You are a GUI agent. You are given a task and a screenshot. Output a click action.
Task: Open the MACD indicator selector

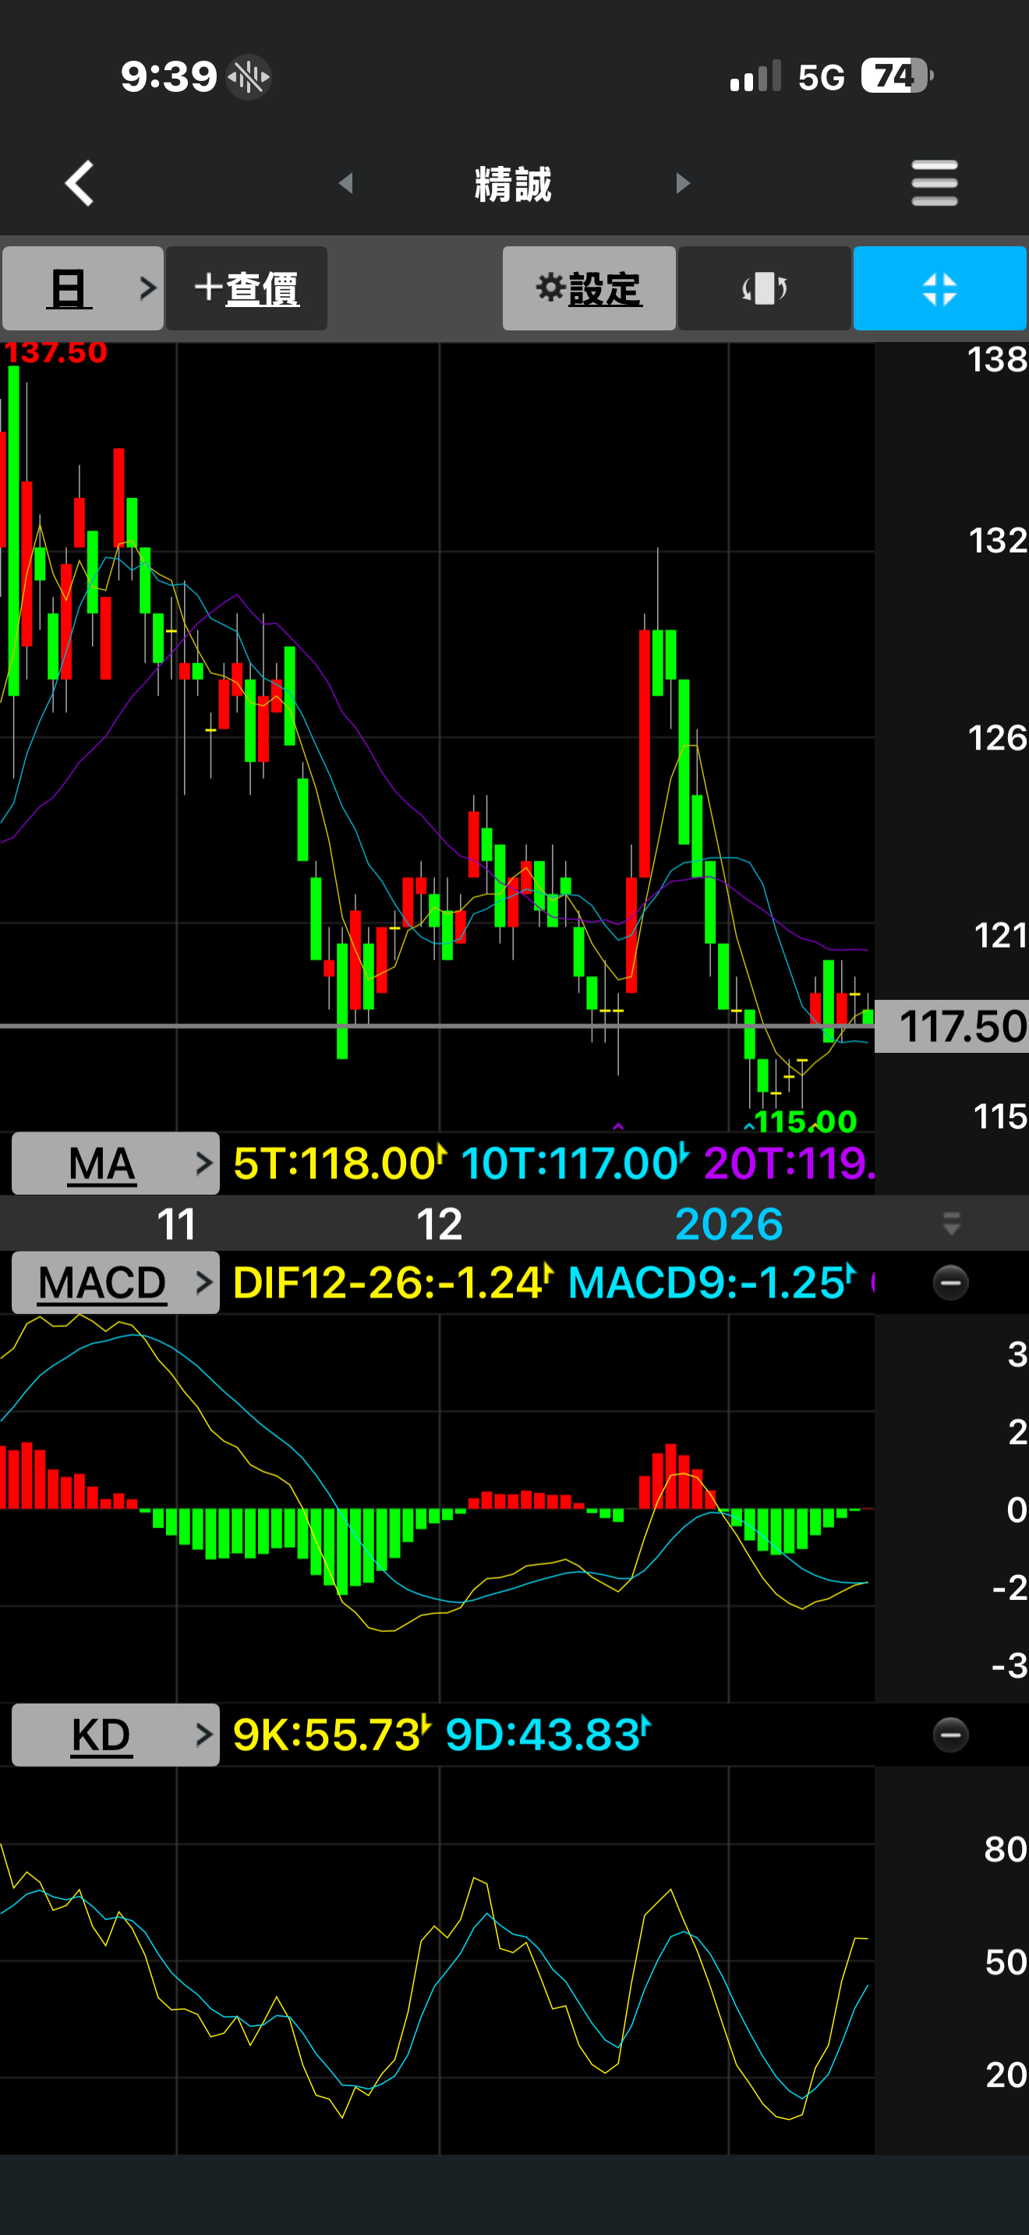[x=115, y=1283]
